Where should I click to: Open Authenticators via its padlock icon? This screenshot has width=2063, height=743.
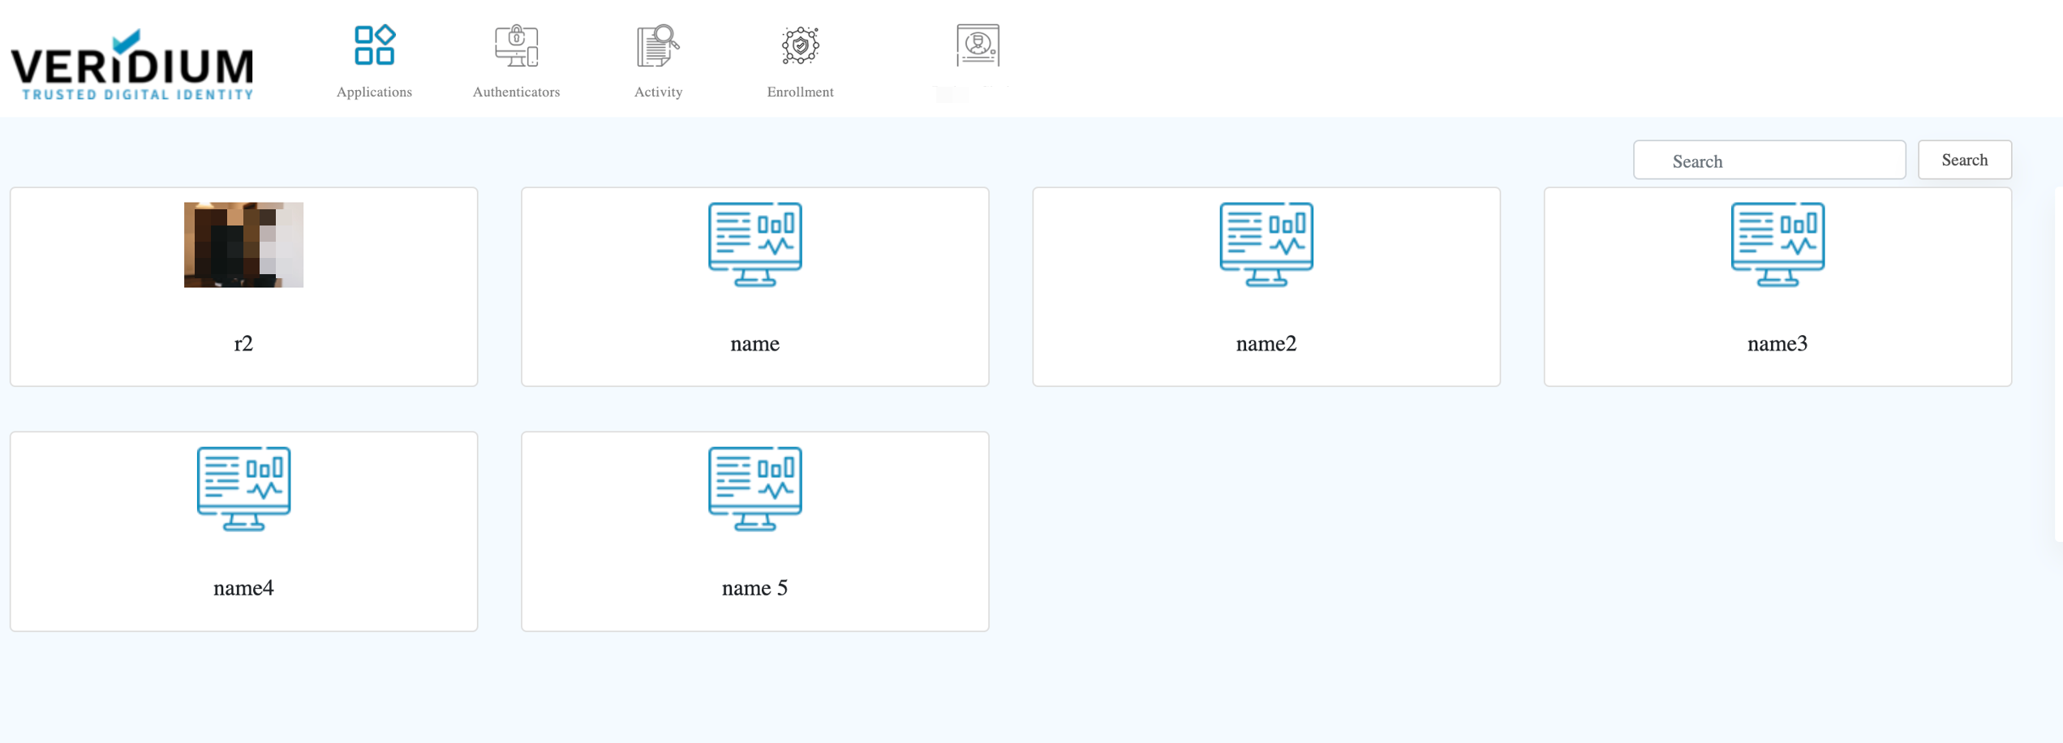click(x=516, y=45)
